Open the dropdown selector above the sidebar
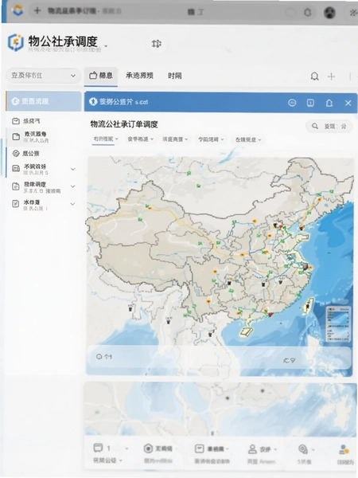Screen dimensions: 358x478 pyautogui.click(x=43, y=76)
